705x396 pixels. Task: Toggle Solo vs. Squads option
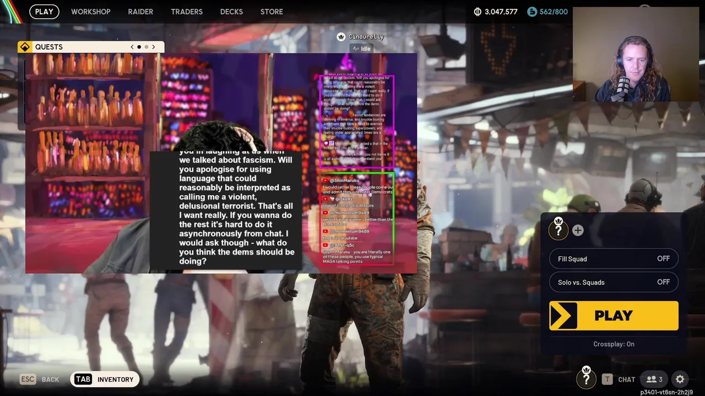coord(614,282)
